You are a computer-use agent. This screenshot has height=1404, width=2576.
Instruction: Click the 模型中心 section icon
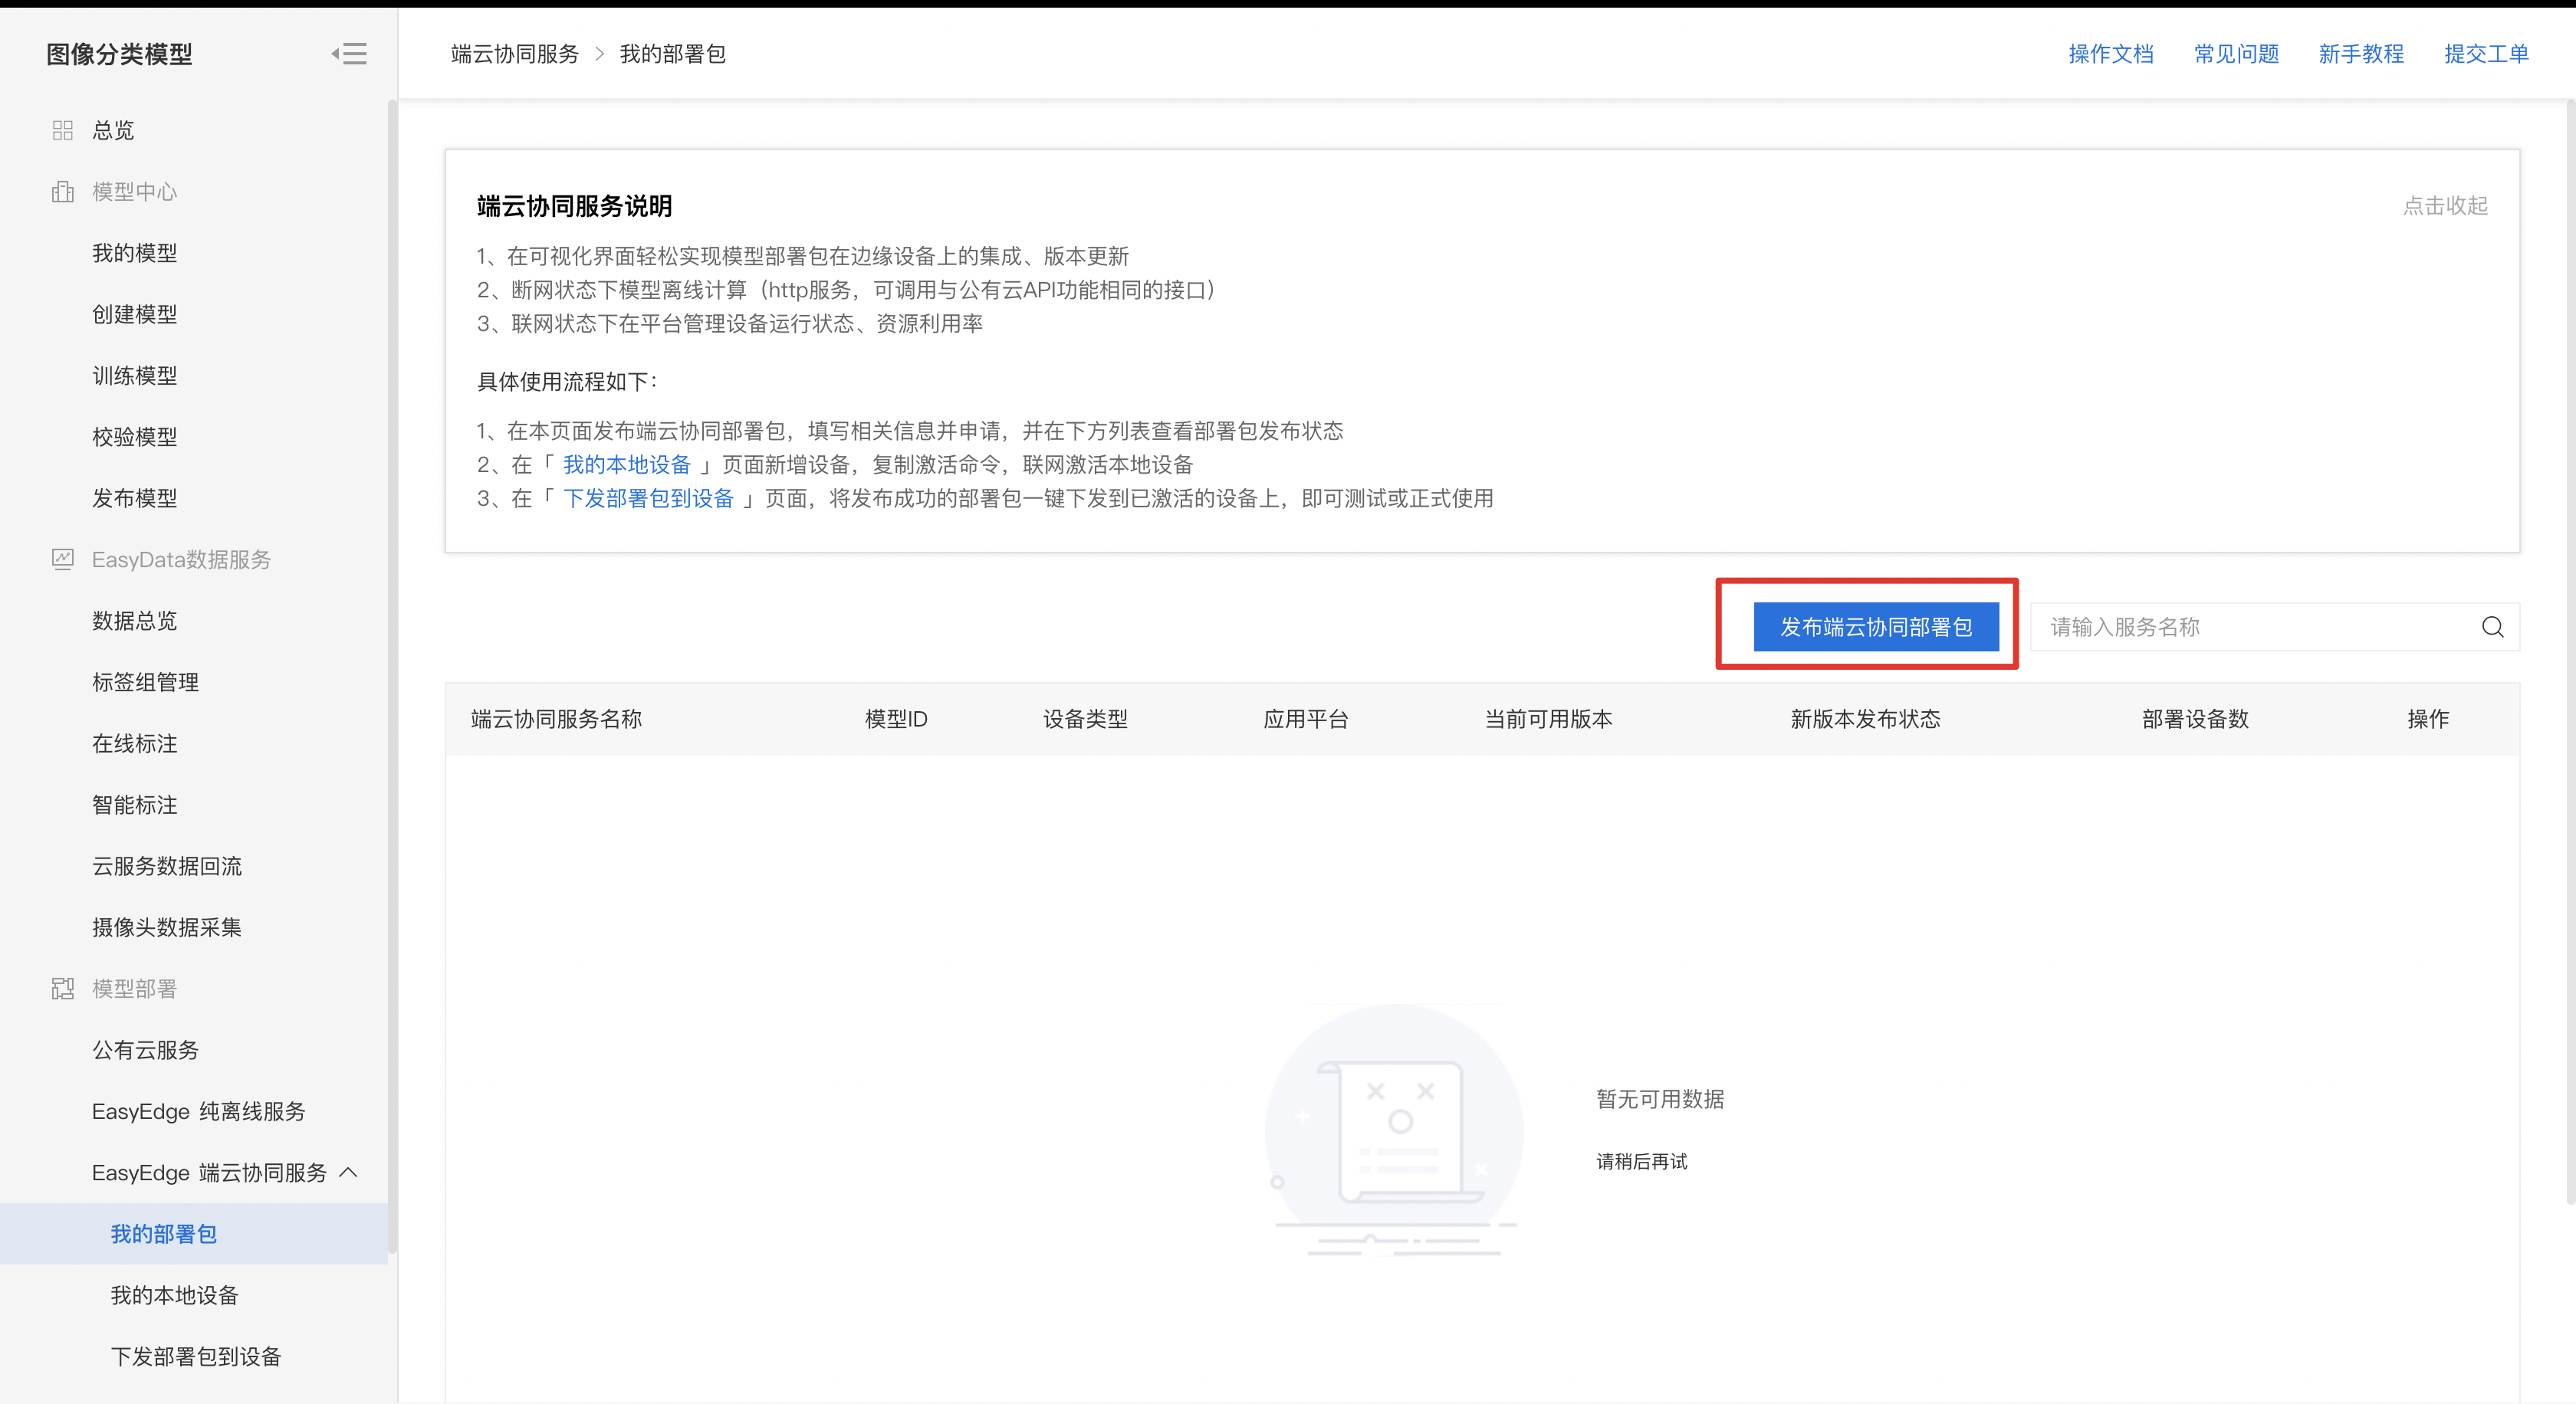pos(63,191)
